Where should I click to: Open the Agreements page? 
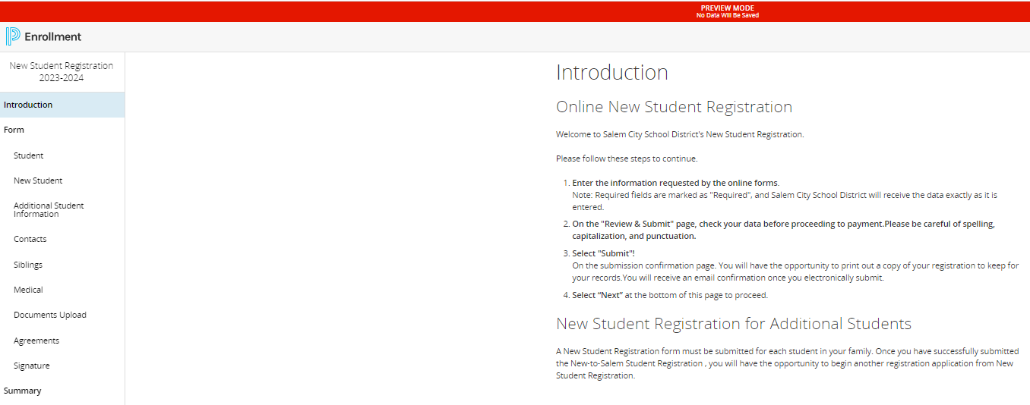[x=36, y=341]
